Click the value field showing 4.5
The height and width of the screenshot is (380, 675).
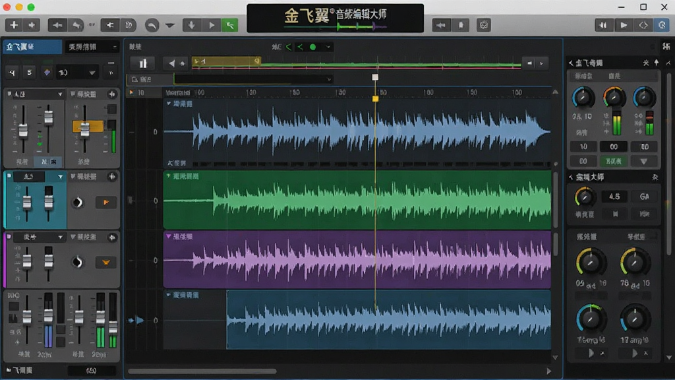614,197
